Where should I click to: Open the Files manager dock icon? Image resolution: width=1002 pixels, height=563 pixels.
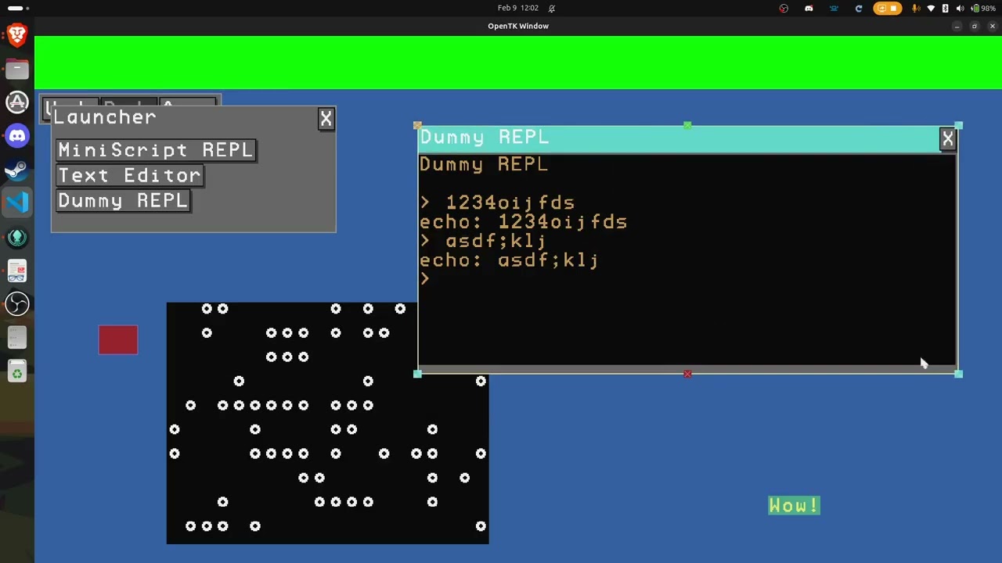click(x=17, y=69)
